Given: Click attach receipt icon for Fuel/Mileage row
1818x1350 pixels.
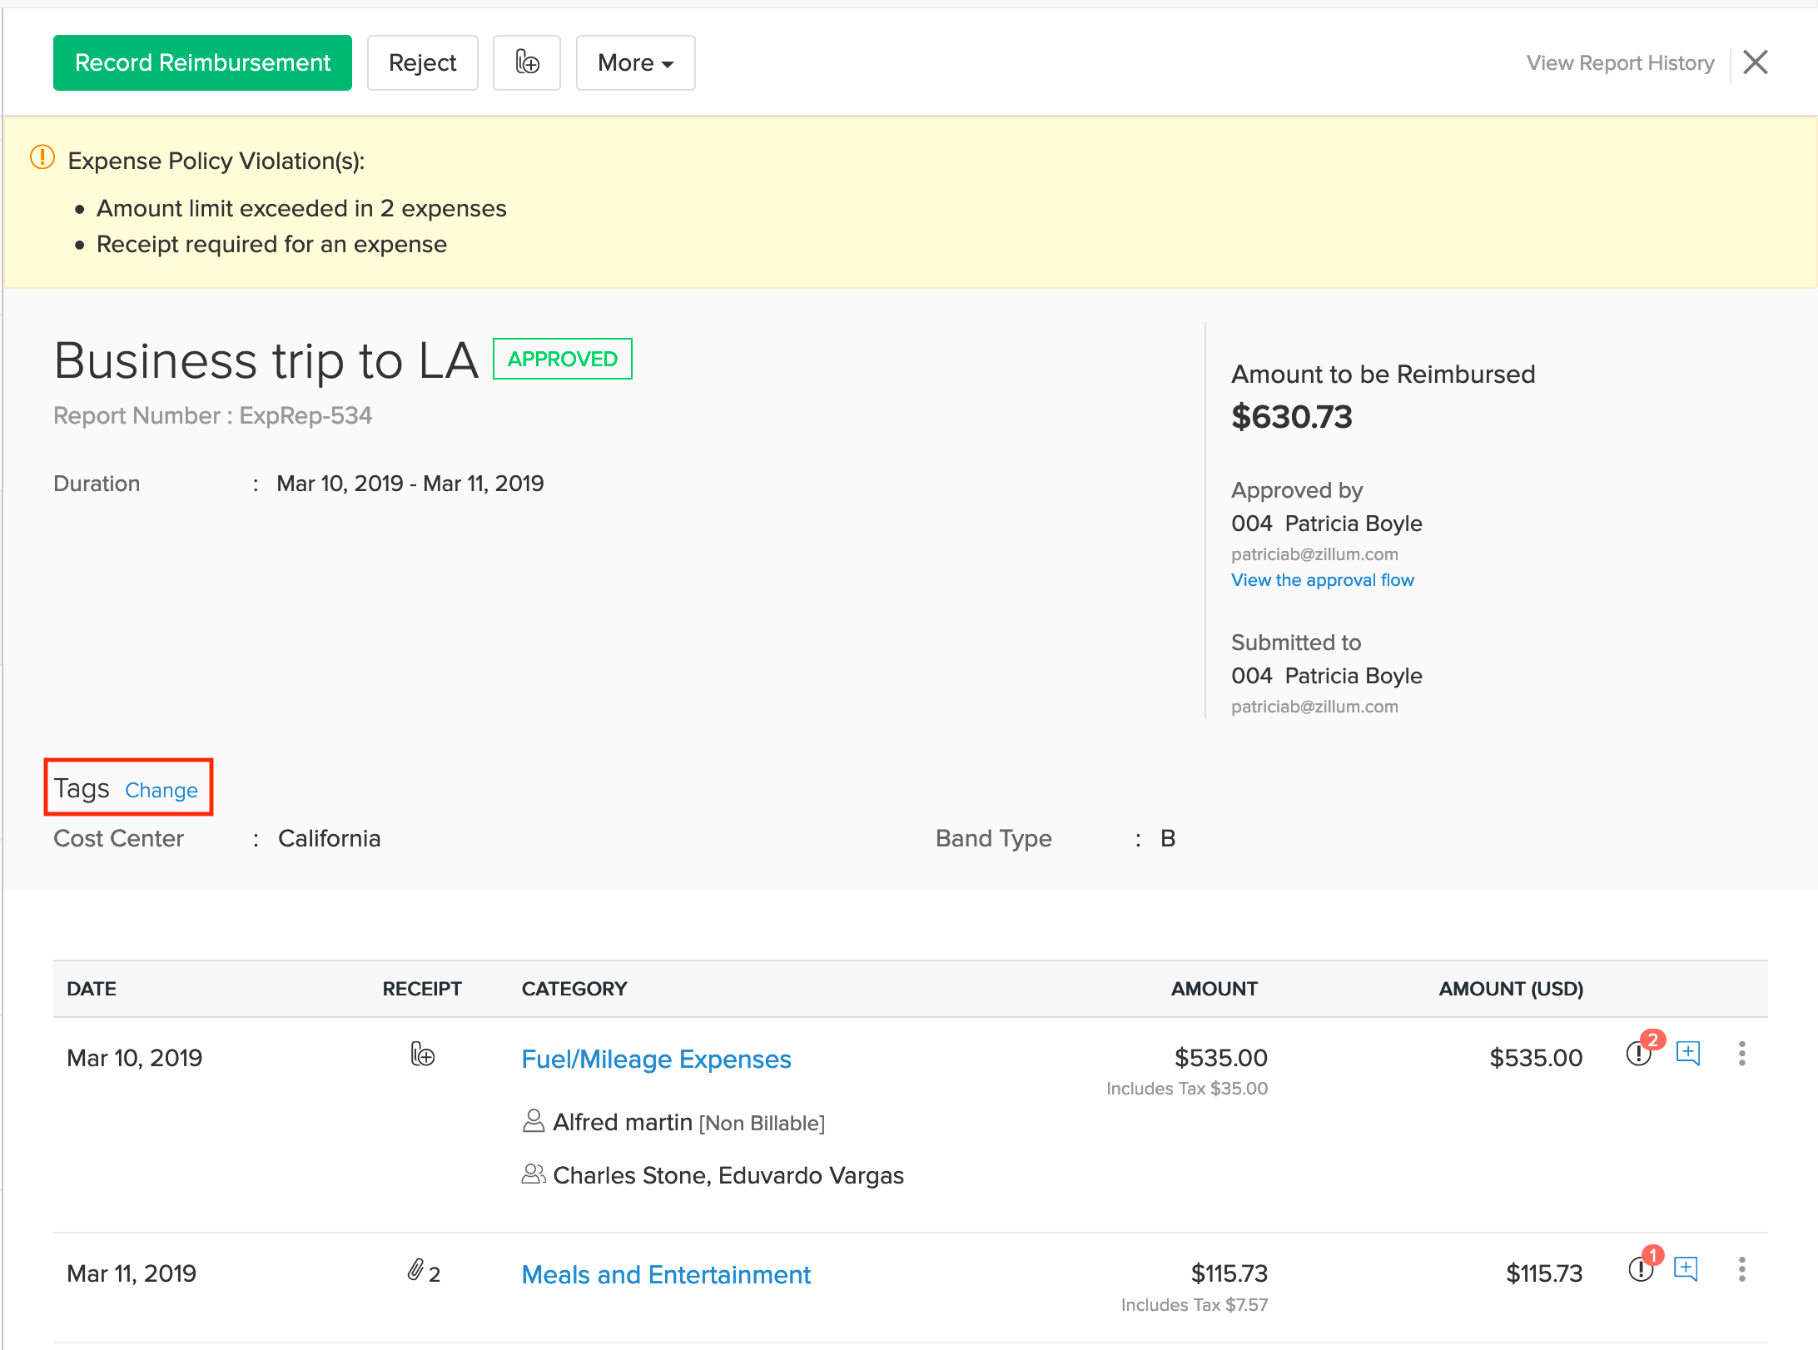Looking at the screenshot, I should (x=423, y=1055).
